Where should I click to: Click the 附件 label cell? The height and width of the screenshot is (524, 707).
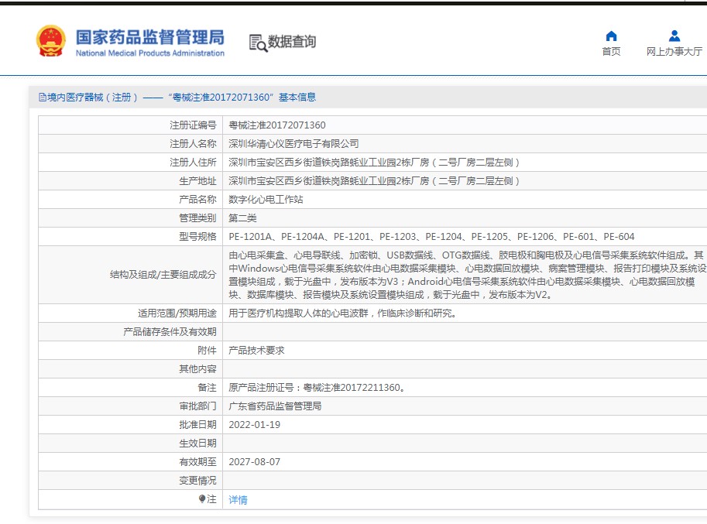(x=130, y=351)
